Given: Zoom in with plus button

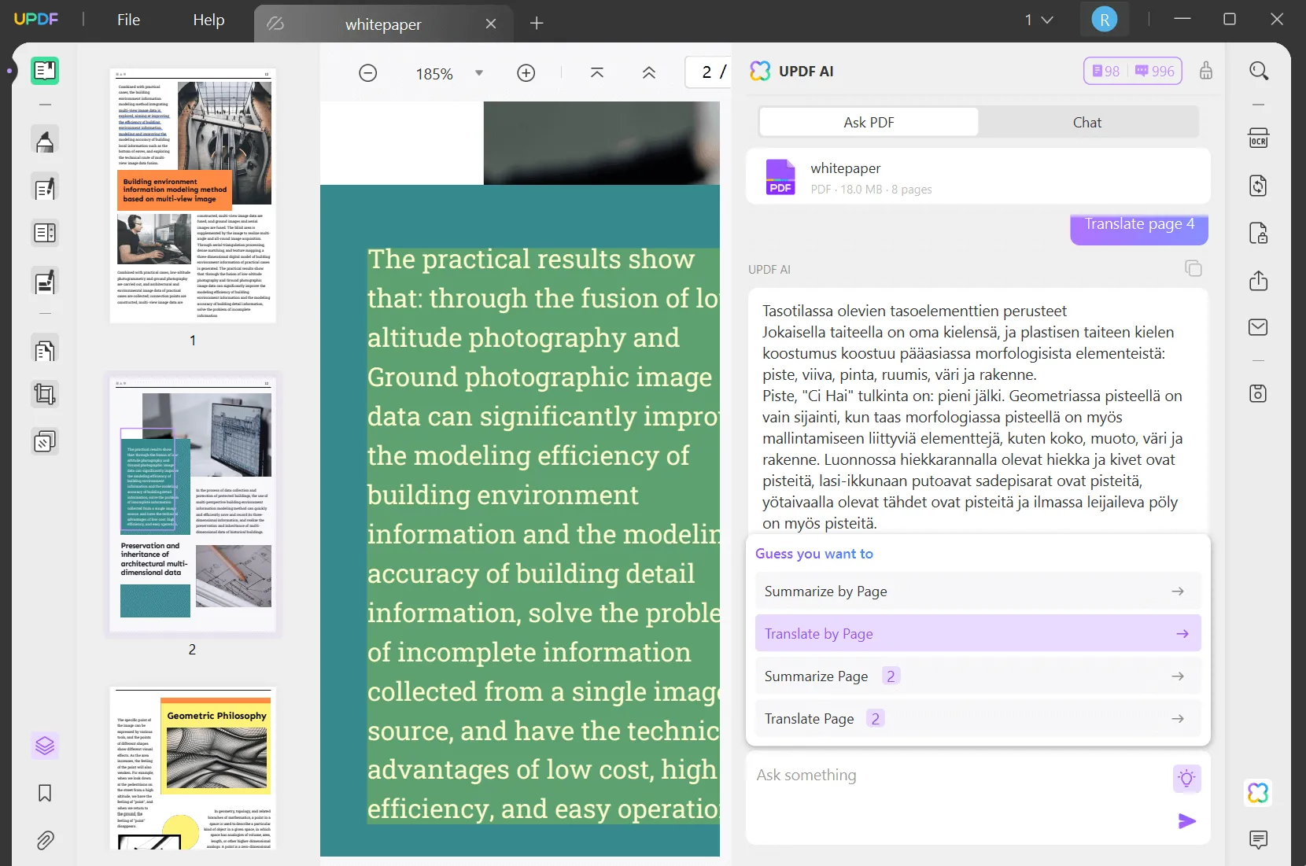Looking at the screenshot, I should [x=526, y=73].
